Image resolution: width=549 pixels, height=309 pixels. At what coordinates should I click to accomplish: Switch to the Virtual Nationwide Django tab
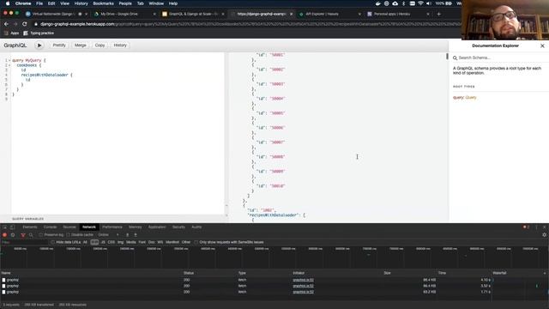coord(52,14)
